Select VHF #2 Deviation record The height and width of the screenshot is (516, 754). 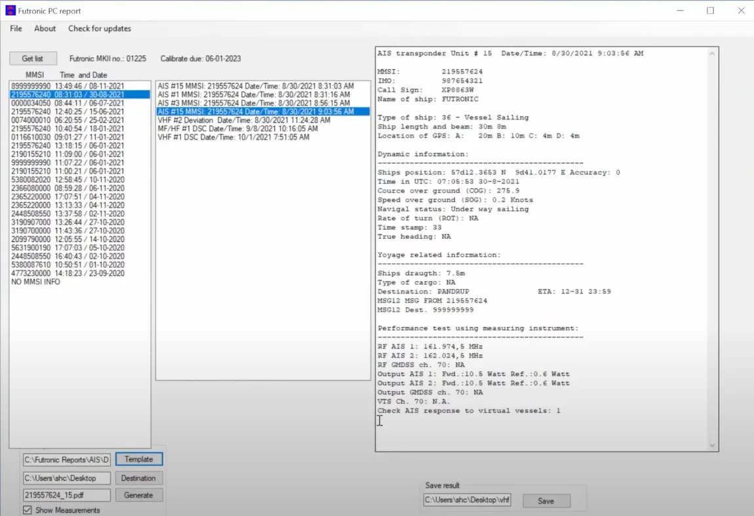click(x=244, y=120)
